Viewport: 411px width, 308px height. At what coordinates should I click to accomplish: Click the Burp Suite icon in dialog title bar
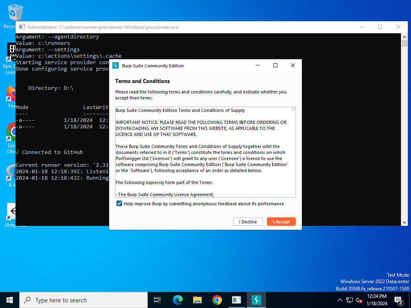click(116, 65)
